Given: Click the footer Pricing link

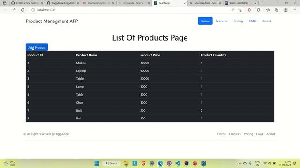Looking at the screenshot, I should (248, 134).
